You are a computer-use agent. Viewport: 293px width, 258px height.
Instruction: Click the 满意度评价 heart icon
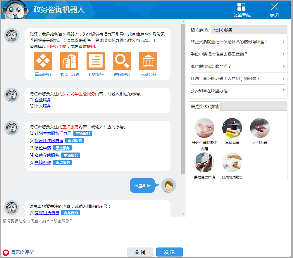click(x=6, y=252)
